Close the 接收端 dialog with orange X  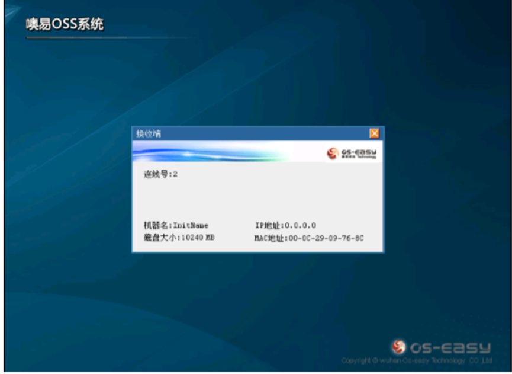(373, 133)
